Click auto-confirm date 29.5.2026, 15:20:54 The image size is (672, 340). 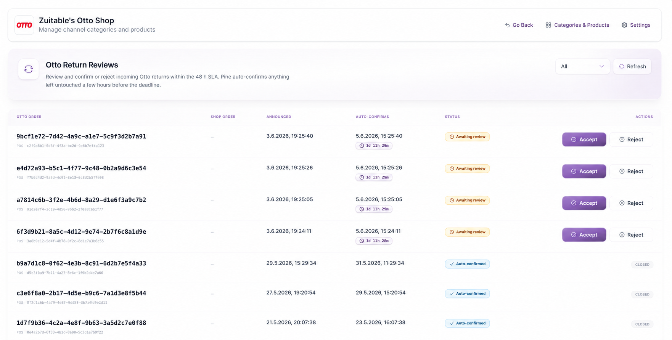point(381,293)
